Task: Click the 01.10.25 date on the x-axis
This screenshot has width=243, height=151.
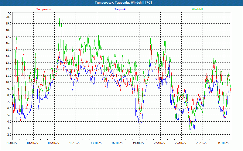Action: click(11, 143)
